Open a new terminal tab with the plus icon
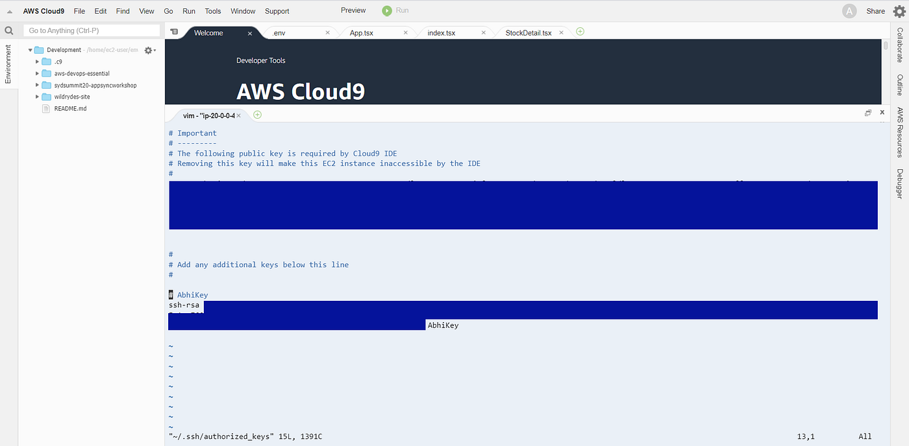The image size is (909, 446). [257, 114]
